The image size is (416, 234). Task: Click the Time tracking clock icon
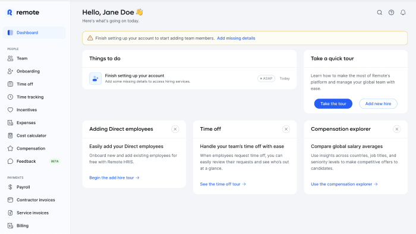click(x=10, y=97)
